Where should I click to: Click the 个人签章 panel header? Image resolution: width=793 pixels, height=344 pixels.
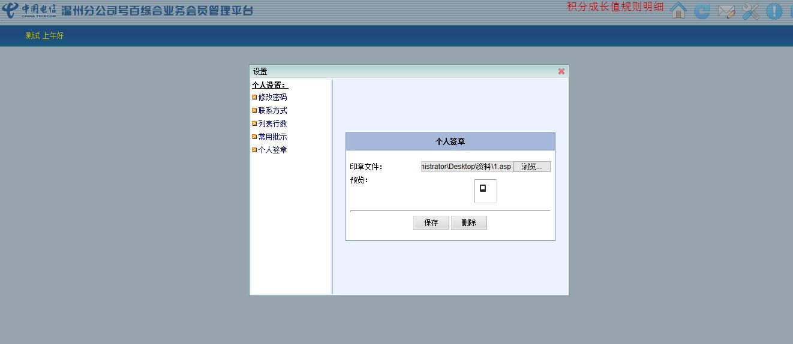pos(450,141)
